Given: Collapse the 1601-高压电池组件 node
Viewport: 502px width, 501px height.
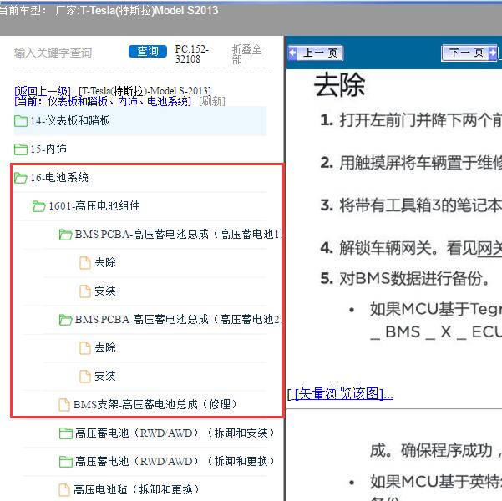Looking at the screenshot, I should pyautogui.click(x=94, y=206).
